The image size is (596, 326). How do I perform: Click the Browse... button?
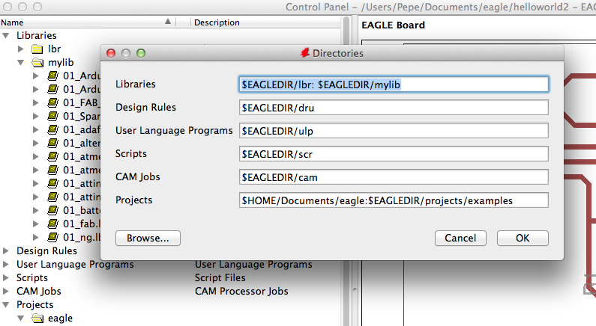coord(148,238)
